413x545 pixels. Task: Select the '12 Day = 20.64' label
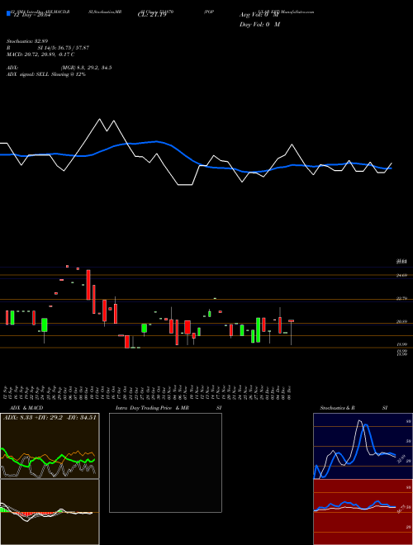32,15
